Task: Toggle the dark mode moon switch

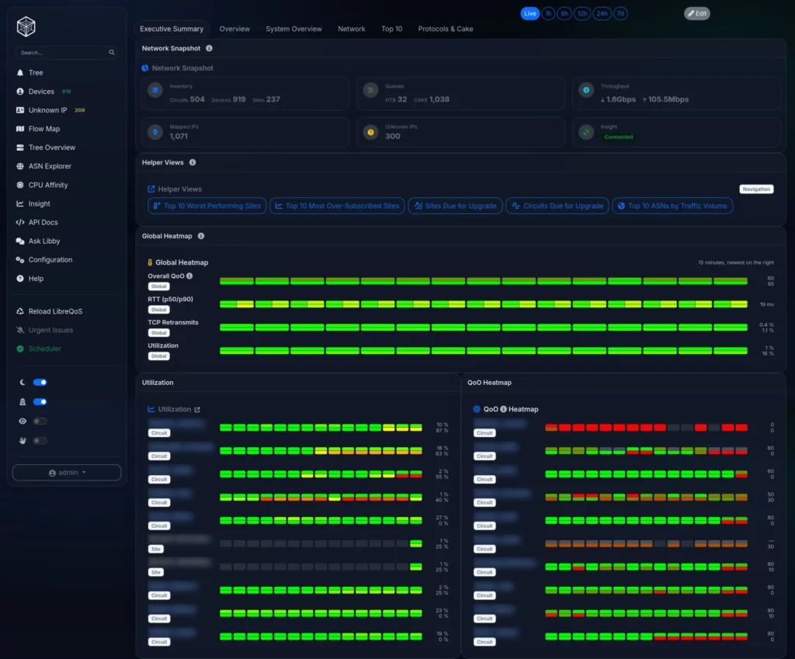Action: [x=40, y=383]
